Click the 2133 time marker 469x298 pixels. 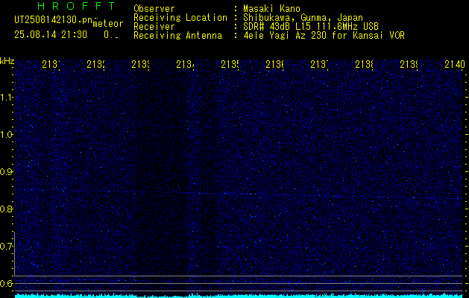pyautogui.click(x=140, y=65)
